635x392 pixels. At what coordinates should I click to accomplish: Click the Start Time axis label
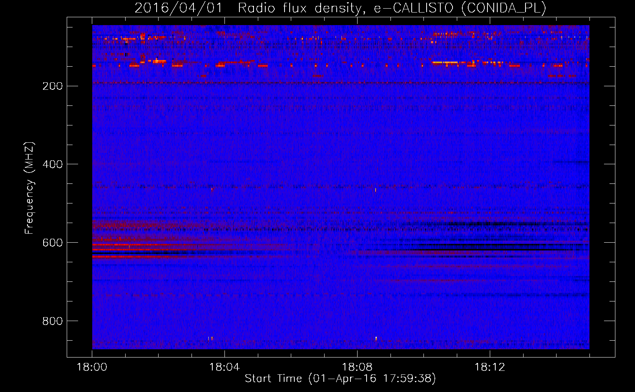click(340, 379)
